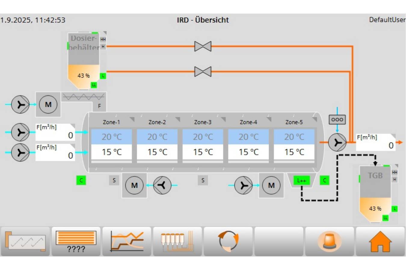Image resolution: width=406 pixels, height=270 pixels.
Task: Toggle the S indicator below Zone-3
Action: coord(203,180)
